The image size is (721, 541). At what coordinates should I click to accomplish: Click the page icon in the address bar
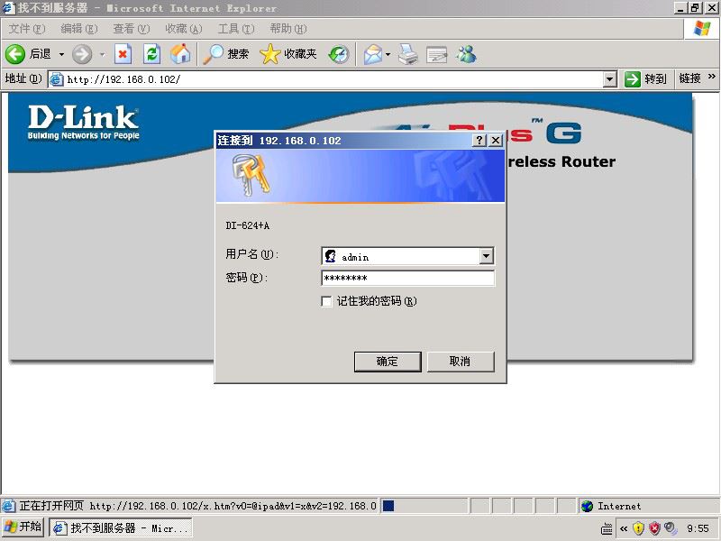coord(57,79)
